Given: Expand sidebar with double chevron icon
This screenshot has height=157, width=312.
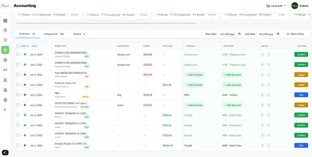Looking at the screenshot, I should pyautogui.click(x=5, y=110).
